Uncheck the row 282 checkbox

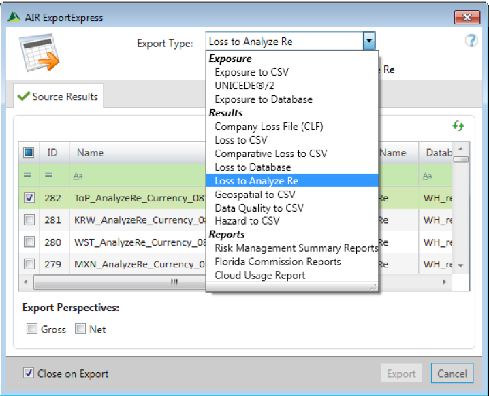click(x=29, y=198)
